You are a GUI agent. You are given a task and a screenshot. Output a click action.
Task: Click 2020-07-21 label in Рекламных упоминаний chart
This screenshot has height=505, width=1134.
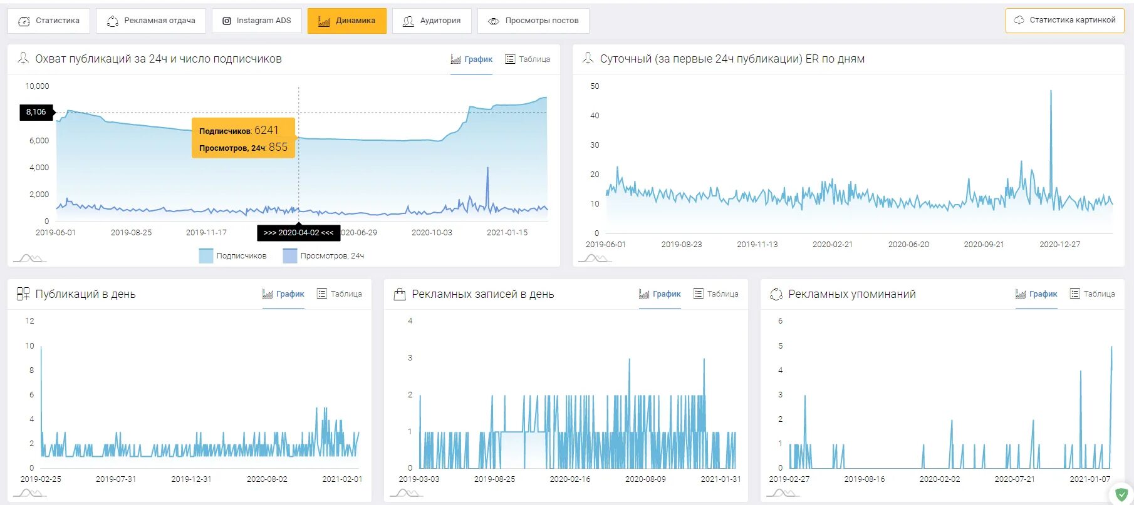1015,479
